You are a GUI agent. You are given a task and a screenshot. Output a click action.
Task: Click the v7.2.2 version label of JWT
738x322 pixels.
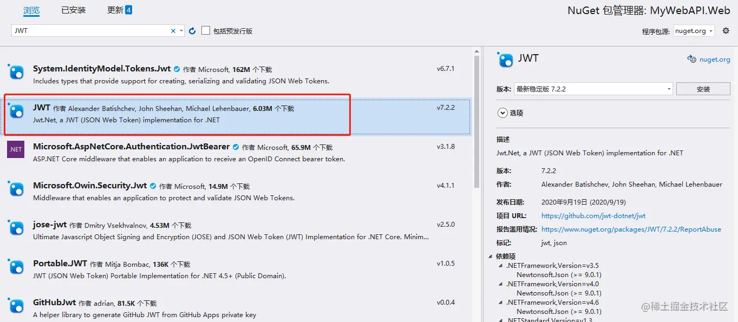click(446, 108)
